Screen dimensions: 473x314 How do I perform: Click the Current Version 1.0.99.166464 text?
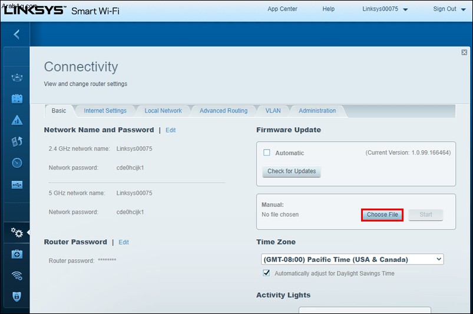point(408,153)
